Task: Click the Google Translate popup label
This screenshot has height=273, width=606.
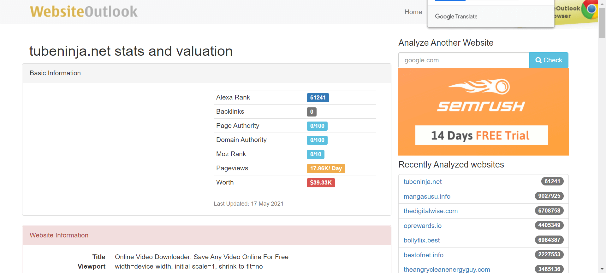Action: pyautogui.click(x=456, y=16)
